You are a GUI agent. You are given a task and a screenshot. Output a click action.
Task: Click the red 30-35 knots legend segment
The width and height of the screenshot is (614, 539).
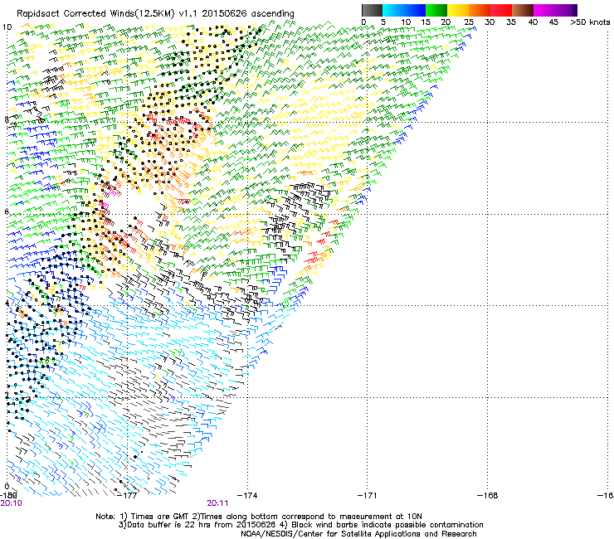(x=501, y=10)
